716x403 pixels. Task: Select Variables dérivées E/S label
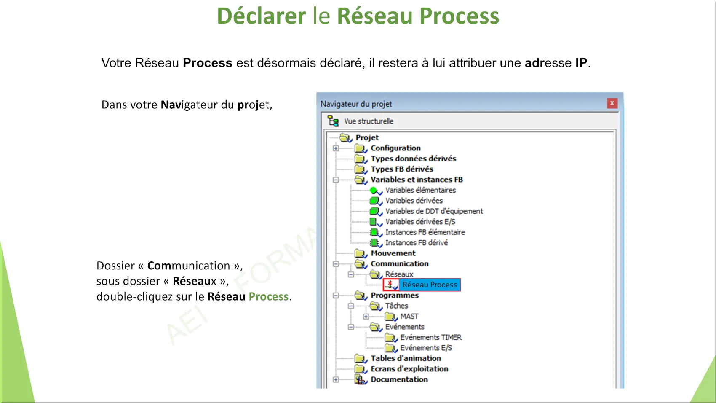420,222
